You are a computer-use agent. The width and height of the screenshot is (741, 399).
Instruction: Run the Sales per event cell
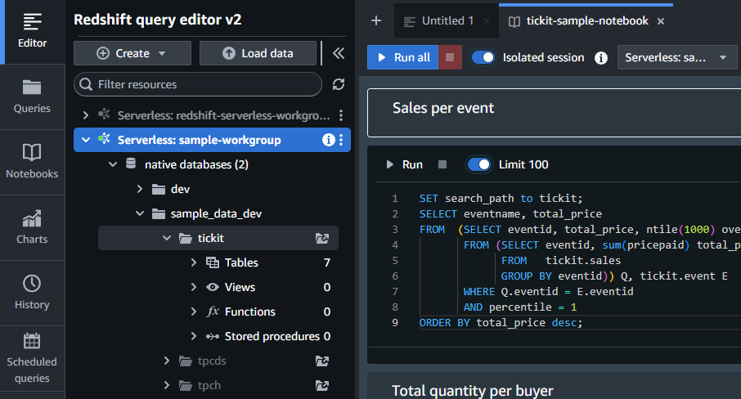click(x=405, y=164)
